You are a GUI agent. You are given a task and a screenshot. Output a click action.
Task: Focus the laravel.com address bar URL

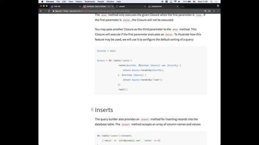tap(97, 11)
